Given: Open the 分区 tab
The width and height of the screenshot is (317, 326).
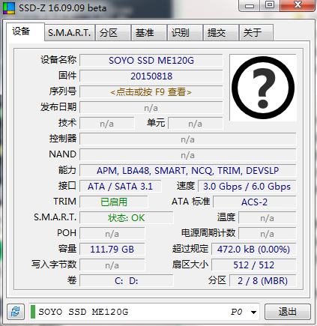Looking at the screenshot, I should point(113,33).
